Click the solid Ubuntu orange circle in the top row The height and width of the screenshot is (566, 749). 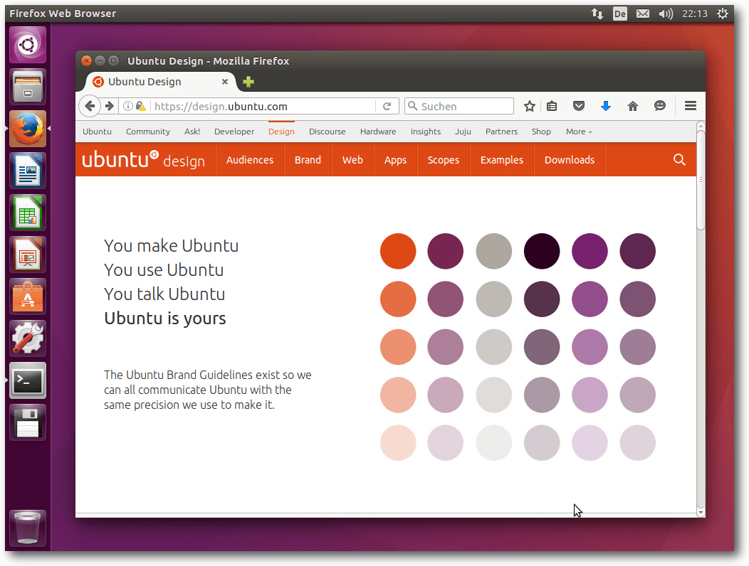pyautogui.click(x=398, y=251)
